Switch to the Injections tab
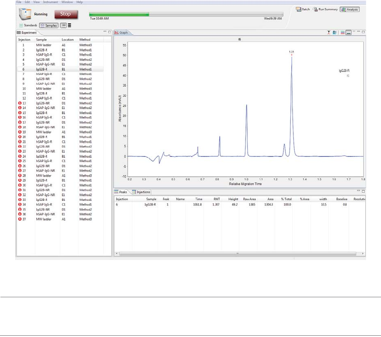The image size is (381, 337). tap(141, 192)
